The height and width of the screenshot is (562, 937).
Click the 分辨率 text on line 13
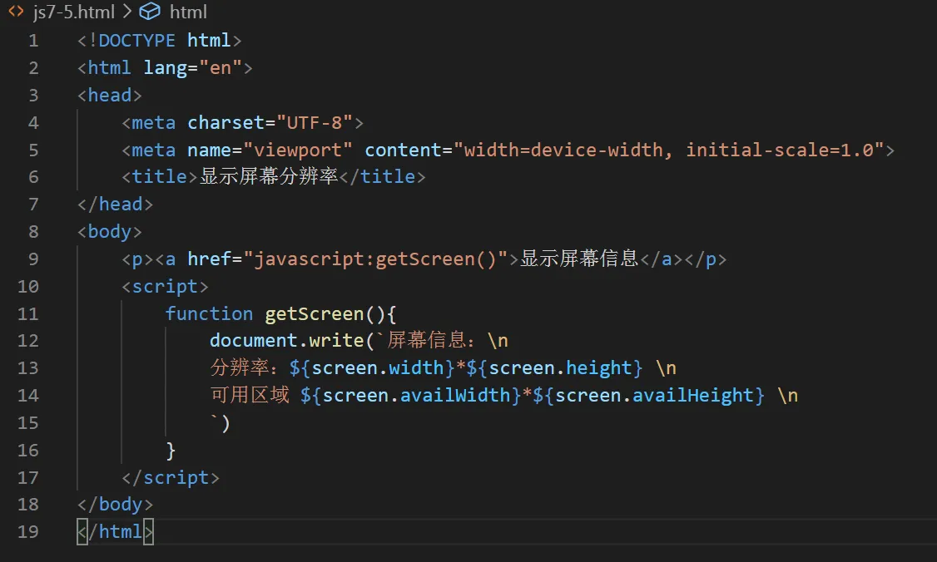(x=240, y=368)
